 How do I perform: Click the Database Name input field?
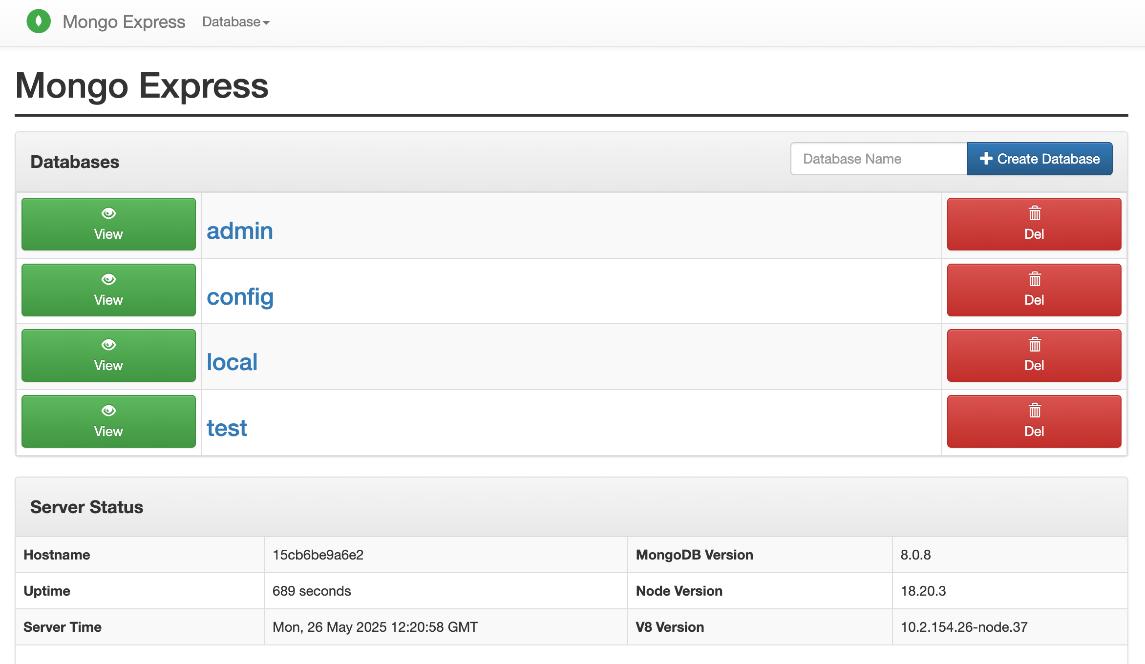pyautogui.click(x=878, y=158)
